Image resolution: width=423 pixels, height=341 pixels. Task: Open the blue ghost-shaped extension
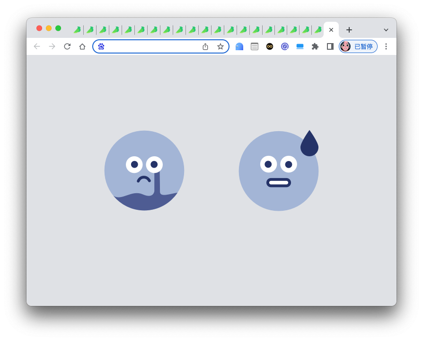pyautogui.click(x=239, y=46)
